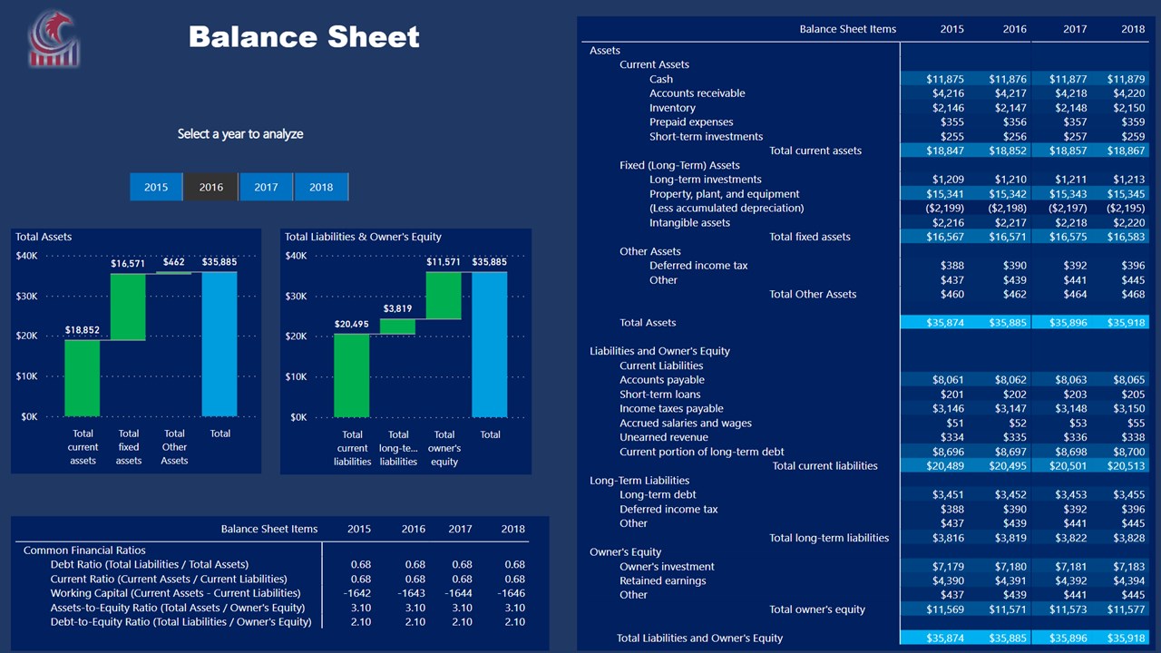
Task: Click the Current Assets row label
Action: coord(654,64)
